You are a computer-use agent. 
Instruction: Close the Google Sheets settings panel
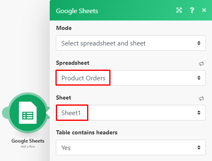pos(204,10)
